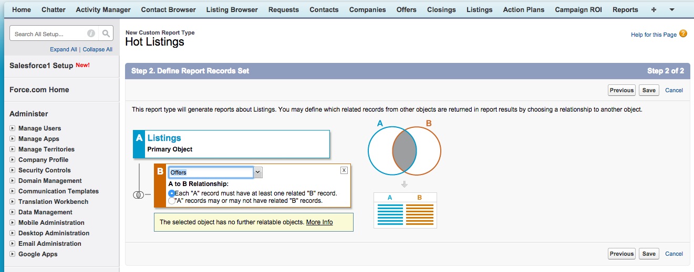Click the A and B Venn diagram

click(x=405, y=150)
